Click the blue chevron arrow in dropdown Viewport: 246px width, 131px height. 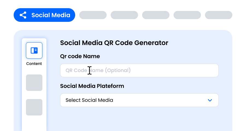pos(210,100)
